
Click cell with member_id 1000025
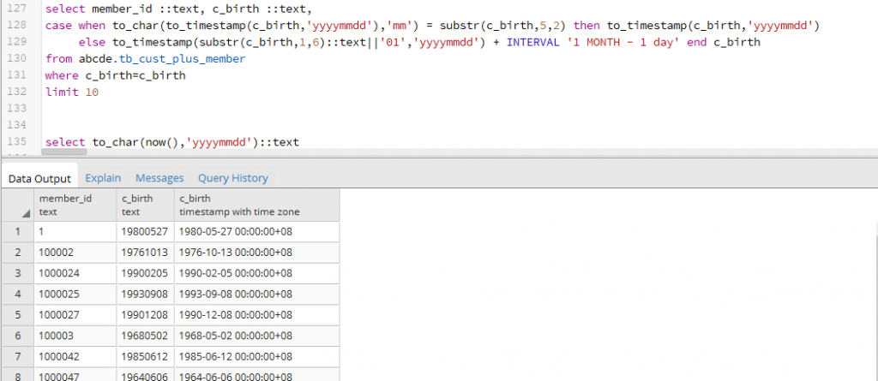pos(75,294)
